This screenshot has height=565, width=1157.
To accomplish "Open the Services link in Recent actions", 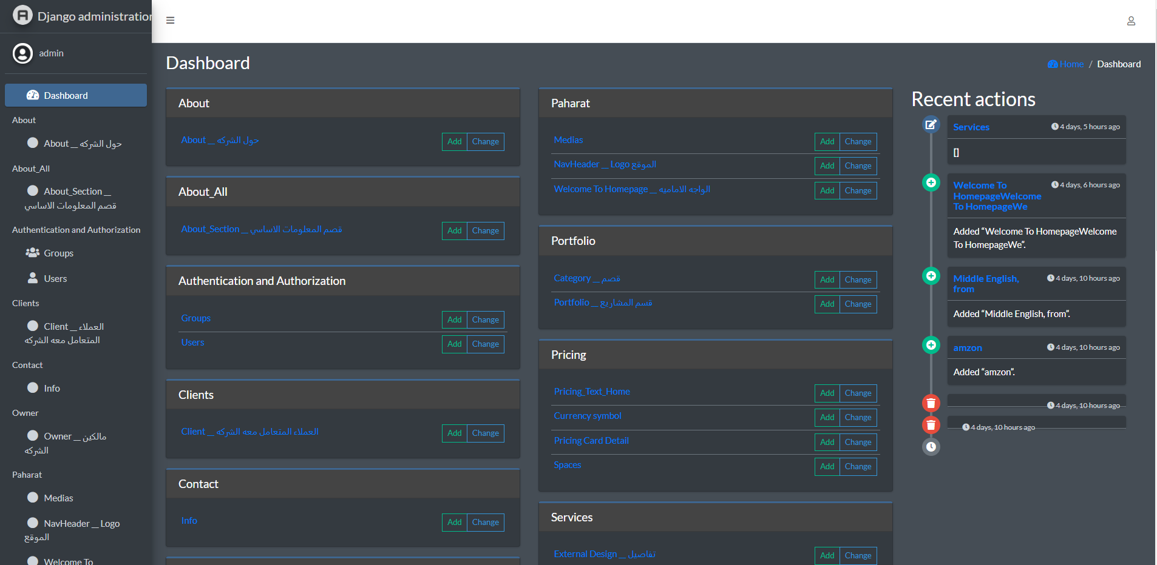I will tap(971, 127).
